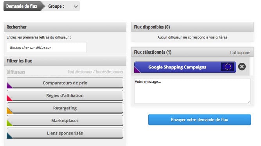Focus the Rechercher un diffuseur search field

[x=47, y=47]
